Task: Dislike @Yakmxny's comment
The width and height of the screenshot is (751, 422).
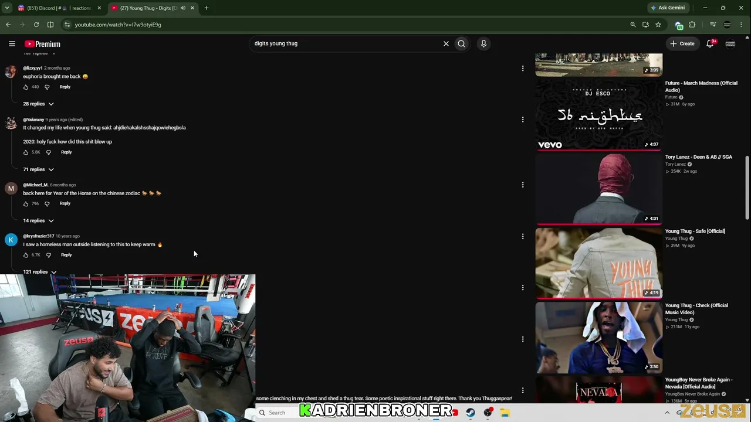Action: click(49, 152)
